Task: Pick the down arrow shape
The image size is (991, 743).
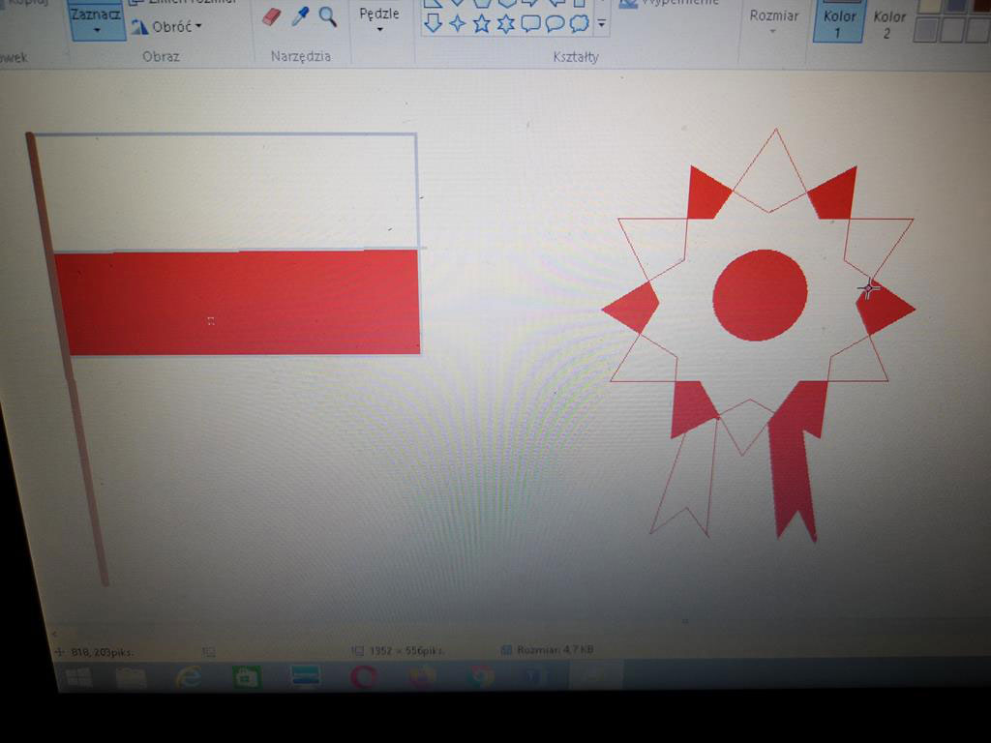Action: 433,23
